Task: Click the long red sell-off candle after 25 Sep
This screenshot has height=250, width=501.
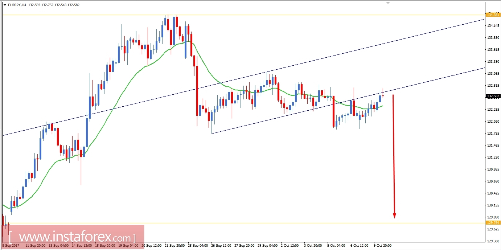Action: pos(196,91)
